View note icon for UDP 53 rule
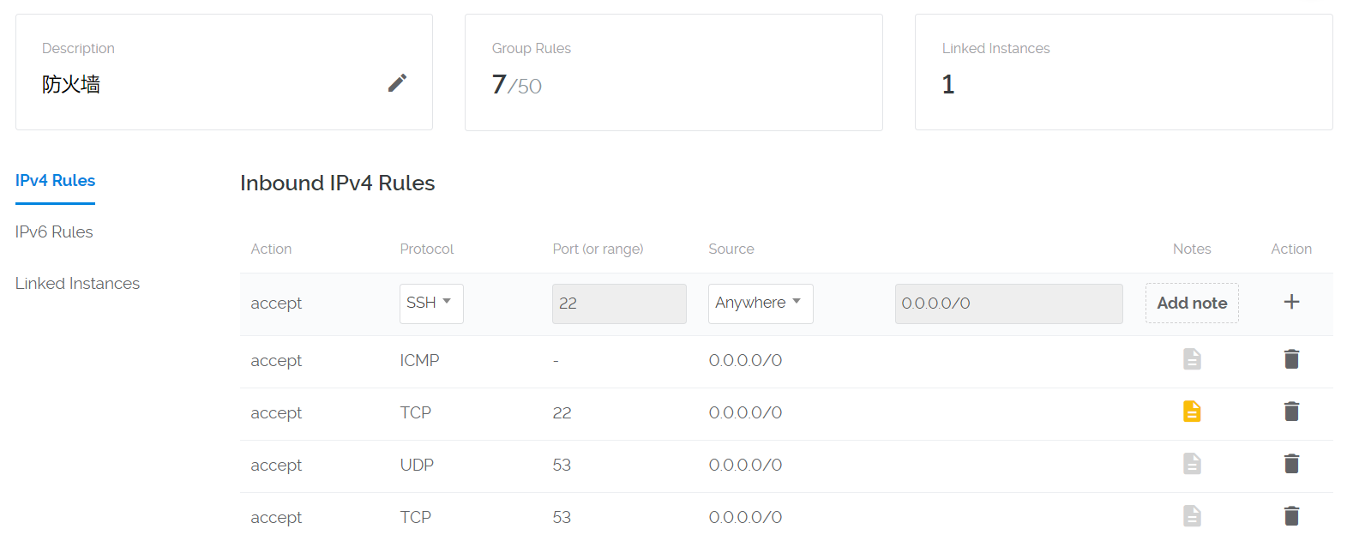The width and height of the screenshot is (1359, 541). point(1192,464)
